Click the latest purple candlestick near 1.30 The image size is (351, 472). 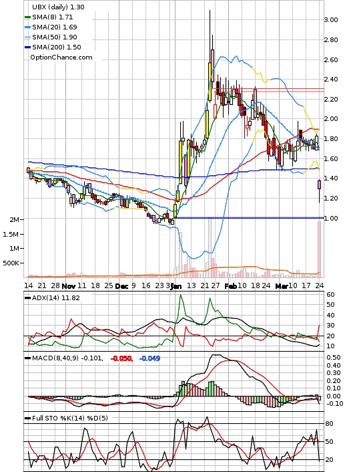pyautogui.click(x=319, y=185)
